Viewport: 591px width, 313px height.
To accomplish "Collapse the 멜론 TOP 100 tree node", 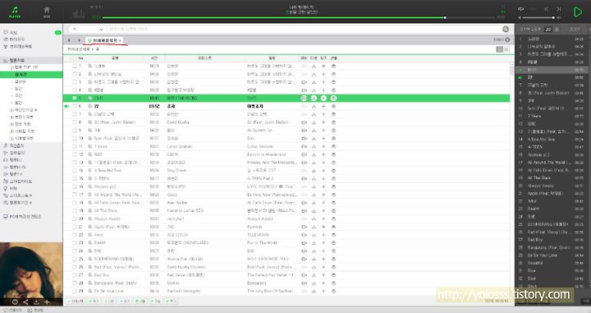I will pos(11,67).
